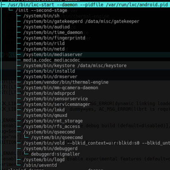
Task: Select the keystore /data/misc/keystore process
Action: (75, 65)
